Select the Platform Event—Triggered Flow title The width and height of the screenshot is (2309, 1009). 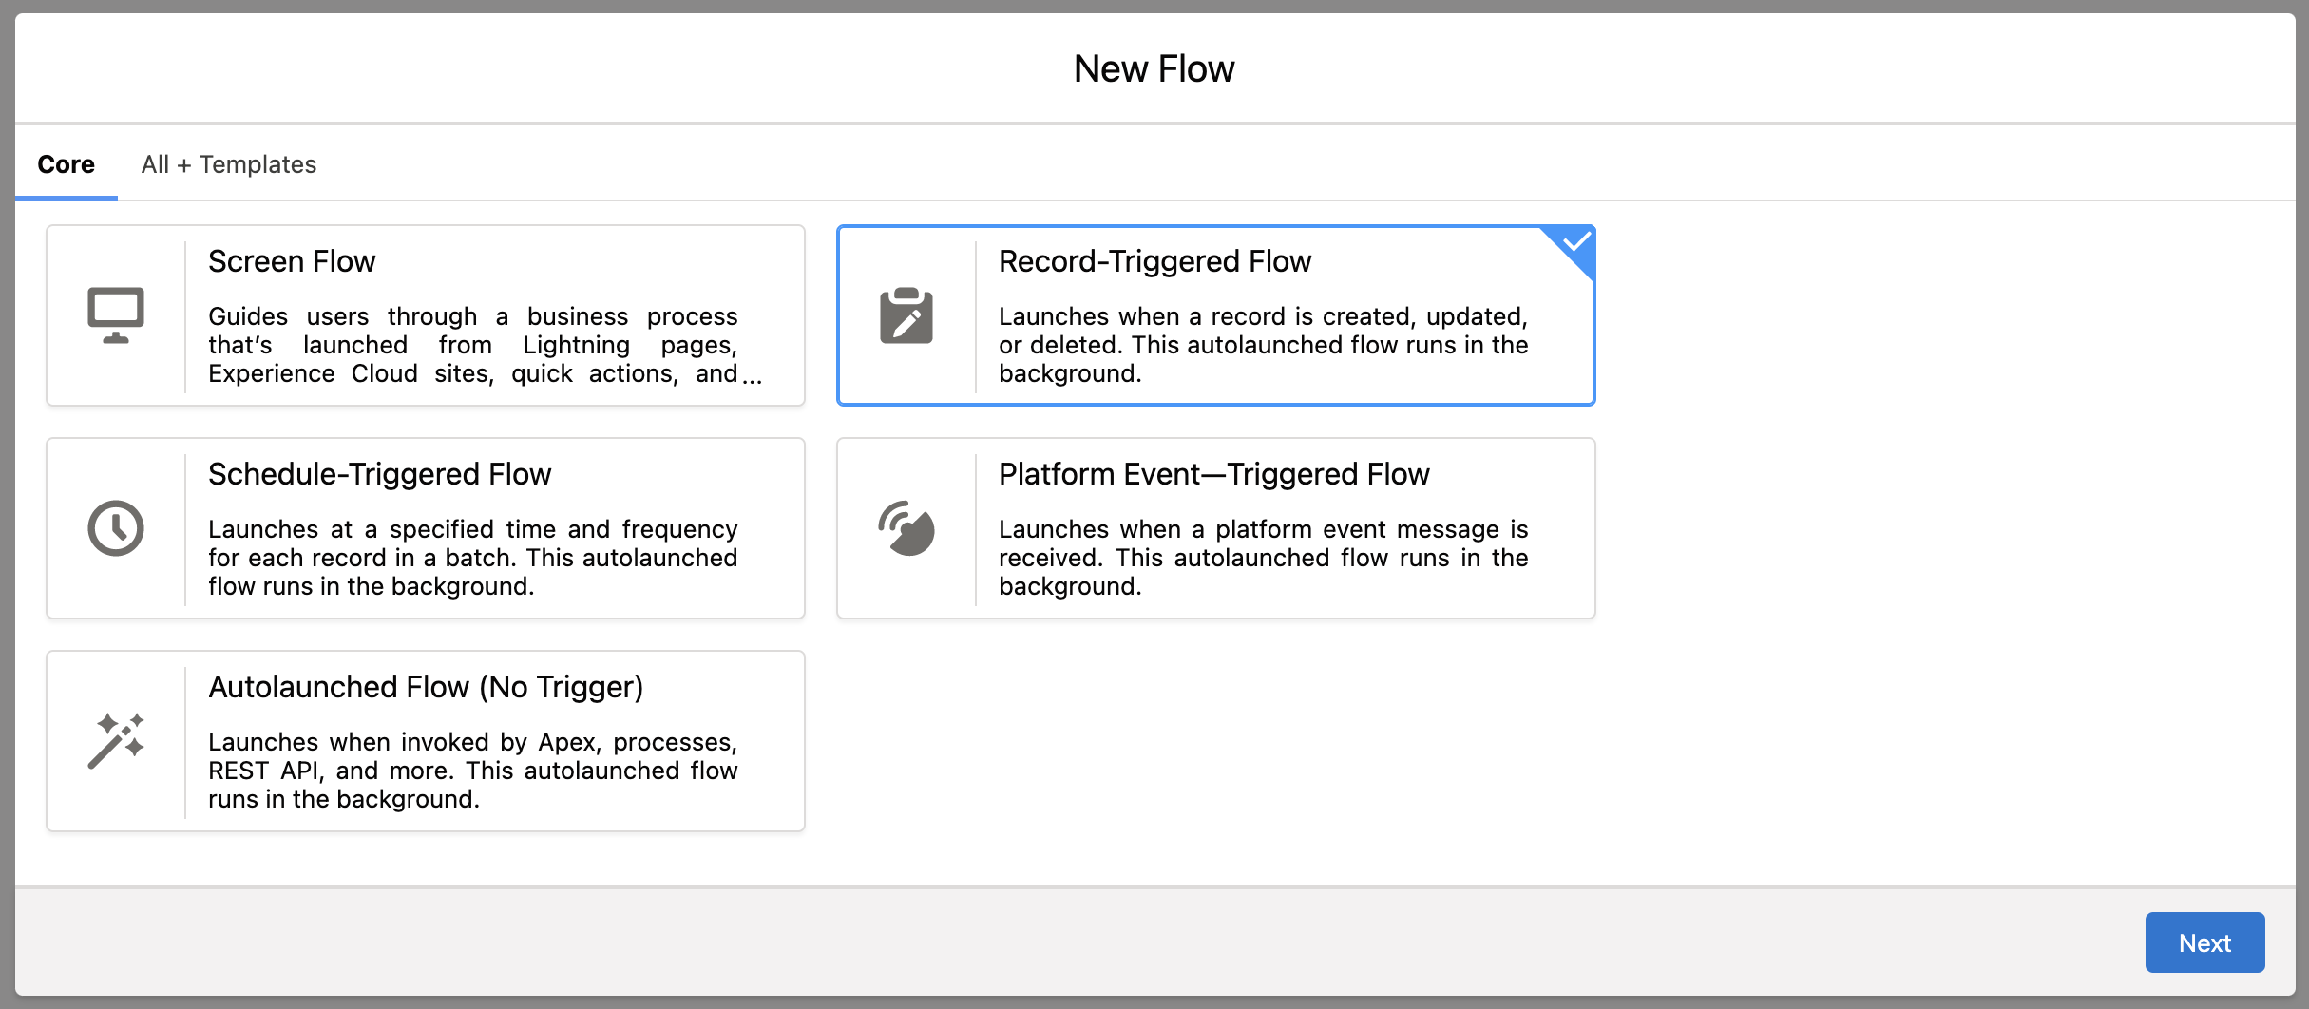(x=1213, y=474)
